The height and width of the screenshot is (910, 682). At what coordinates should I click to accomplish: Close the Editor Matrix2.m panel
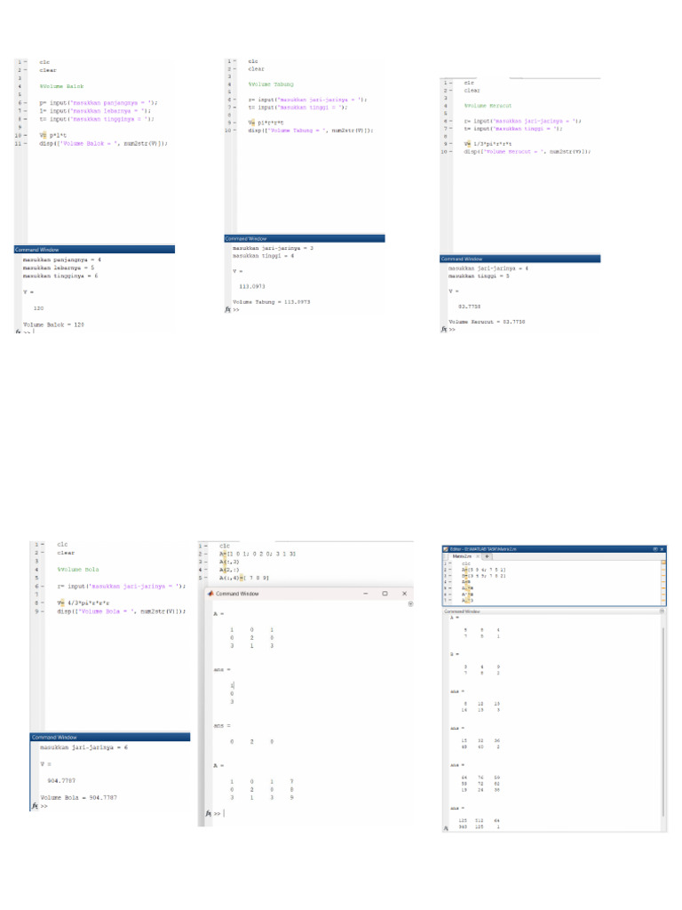[662, 549]
